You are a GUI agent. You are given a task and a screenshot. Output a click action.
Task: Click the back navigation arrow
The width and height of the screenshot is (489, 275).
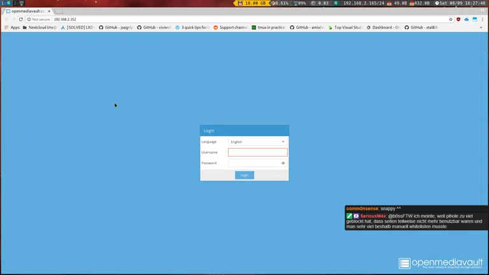point(6,20)
